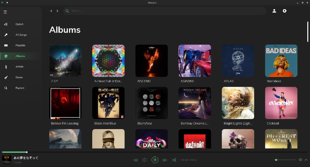310x167 pixels.
Task: Switch to the Artists view
Action: [19, 66]
